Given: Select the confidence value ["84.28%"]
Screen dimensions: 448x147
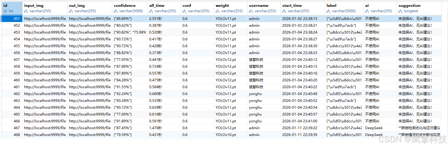Looking at the screenshot, I should [x=123, y=80].
